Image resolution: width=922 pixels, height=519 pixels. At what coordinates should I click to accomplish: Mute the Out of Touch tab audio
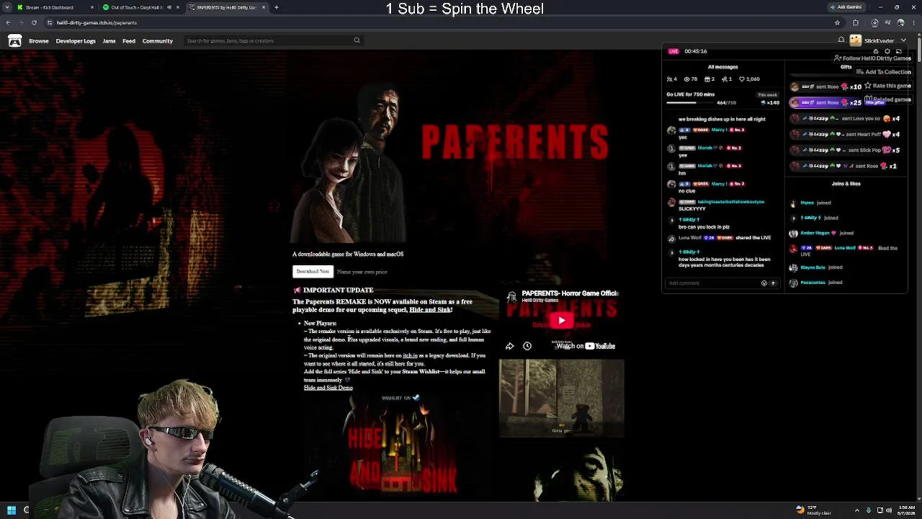(169, 7)
